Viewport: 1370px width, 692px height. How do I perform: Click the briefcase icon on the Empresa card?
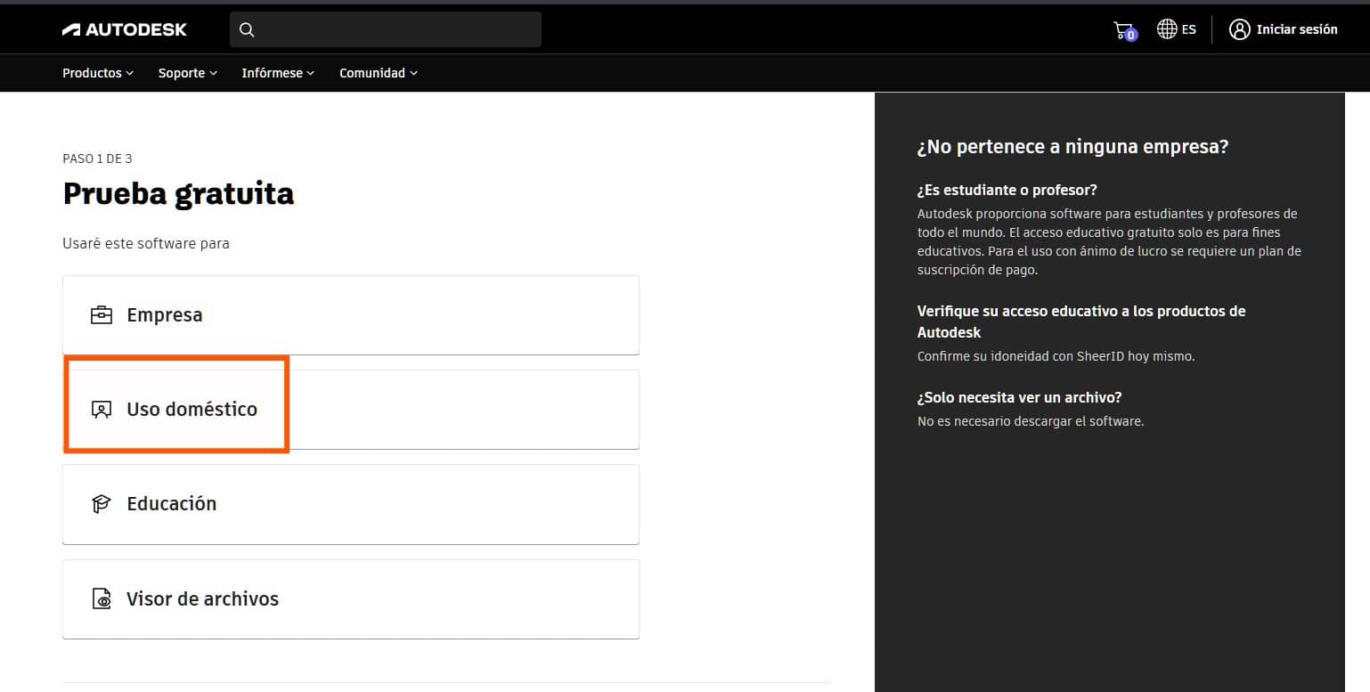pos(101,314)
